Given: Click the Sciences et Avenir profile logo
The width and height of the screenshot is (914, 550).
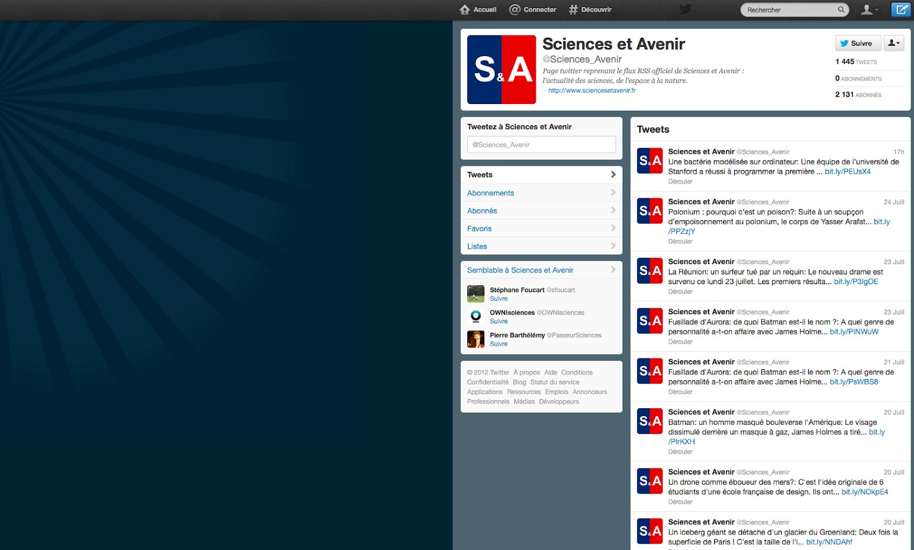Looking at the screenshot, I should [x=502, y=69].
